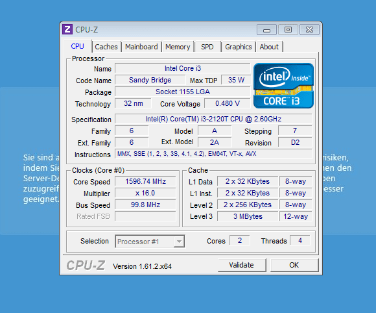Click the Level 2 size 2 x 256 KBytes

(x=248, y=205)
